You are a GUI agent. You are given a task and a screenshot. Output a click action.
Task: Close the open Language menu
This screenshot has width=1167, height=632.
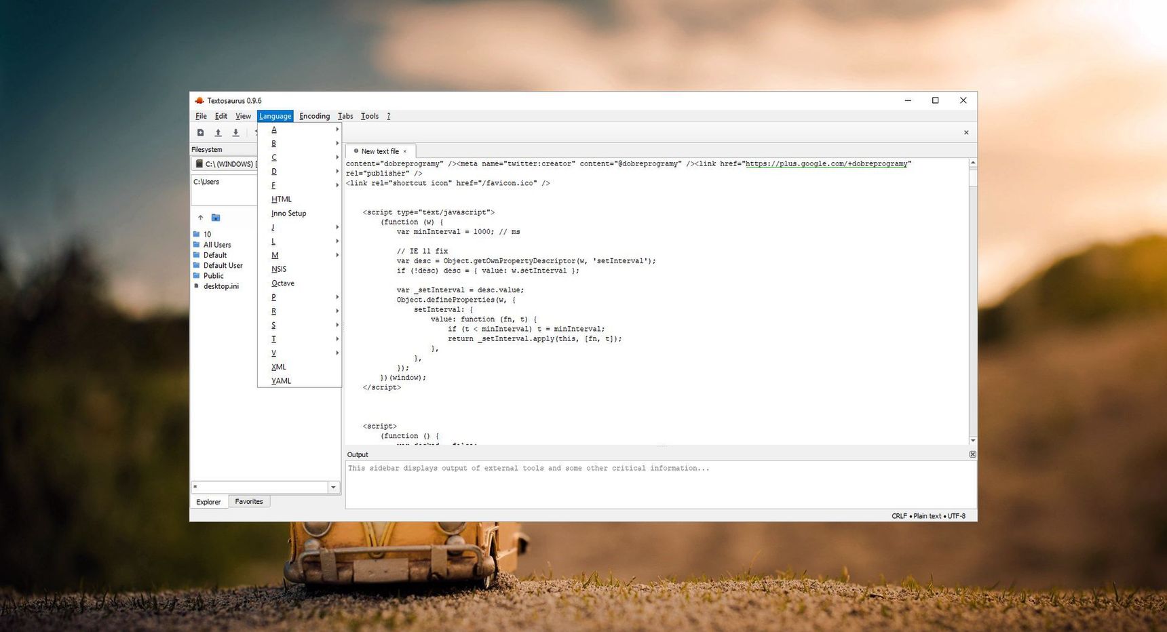point(275,116)
